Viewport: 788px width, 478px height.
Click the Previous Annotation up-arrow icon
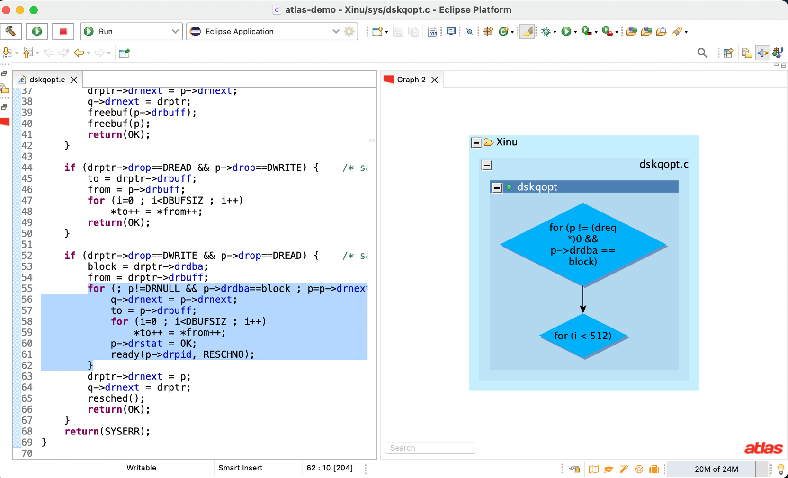[28, 53]
